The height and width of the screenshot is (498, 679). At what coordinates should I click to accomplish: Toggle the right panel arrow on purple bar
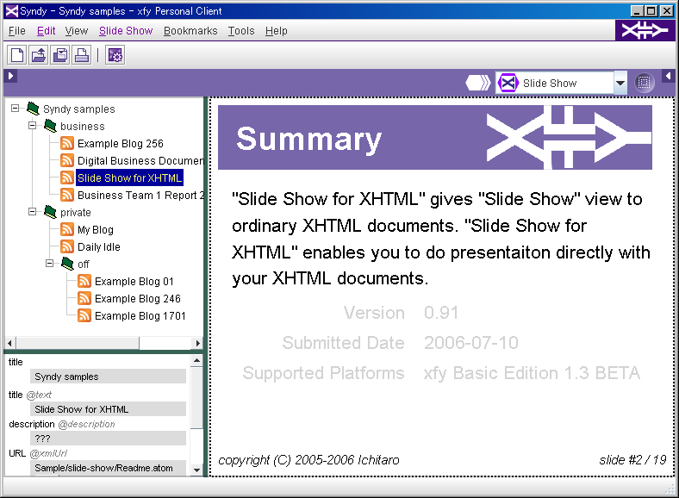click(x=668, y=77)
